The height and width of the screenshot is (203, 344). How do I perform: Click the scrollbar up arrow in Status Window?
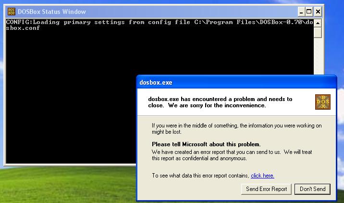(x=318, y=23)
